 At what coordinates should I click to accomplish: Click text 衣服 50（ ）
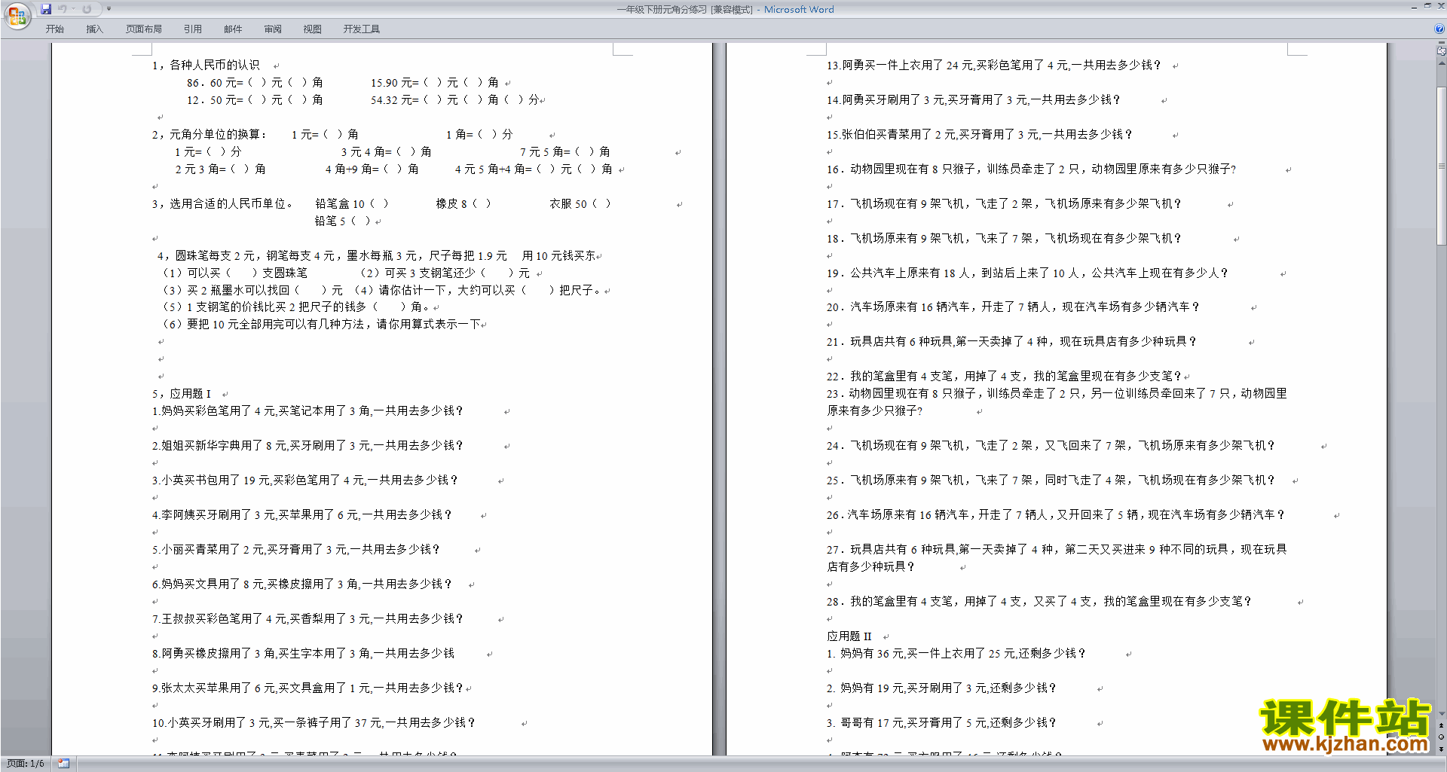point(580,204)
